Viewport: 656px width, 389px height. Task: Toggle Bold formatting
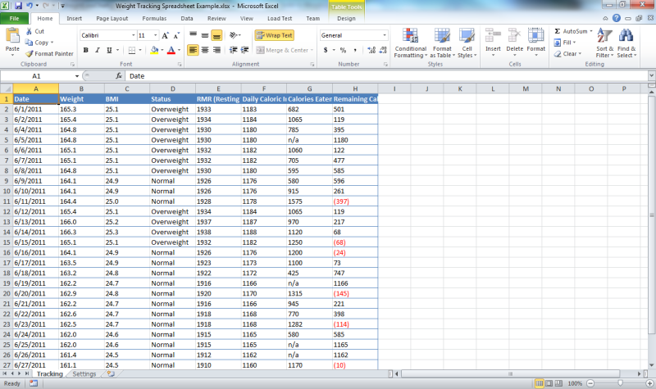point(86,50)
